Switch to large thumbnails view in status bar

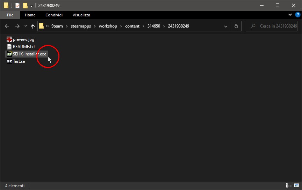tap(296, 185)
